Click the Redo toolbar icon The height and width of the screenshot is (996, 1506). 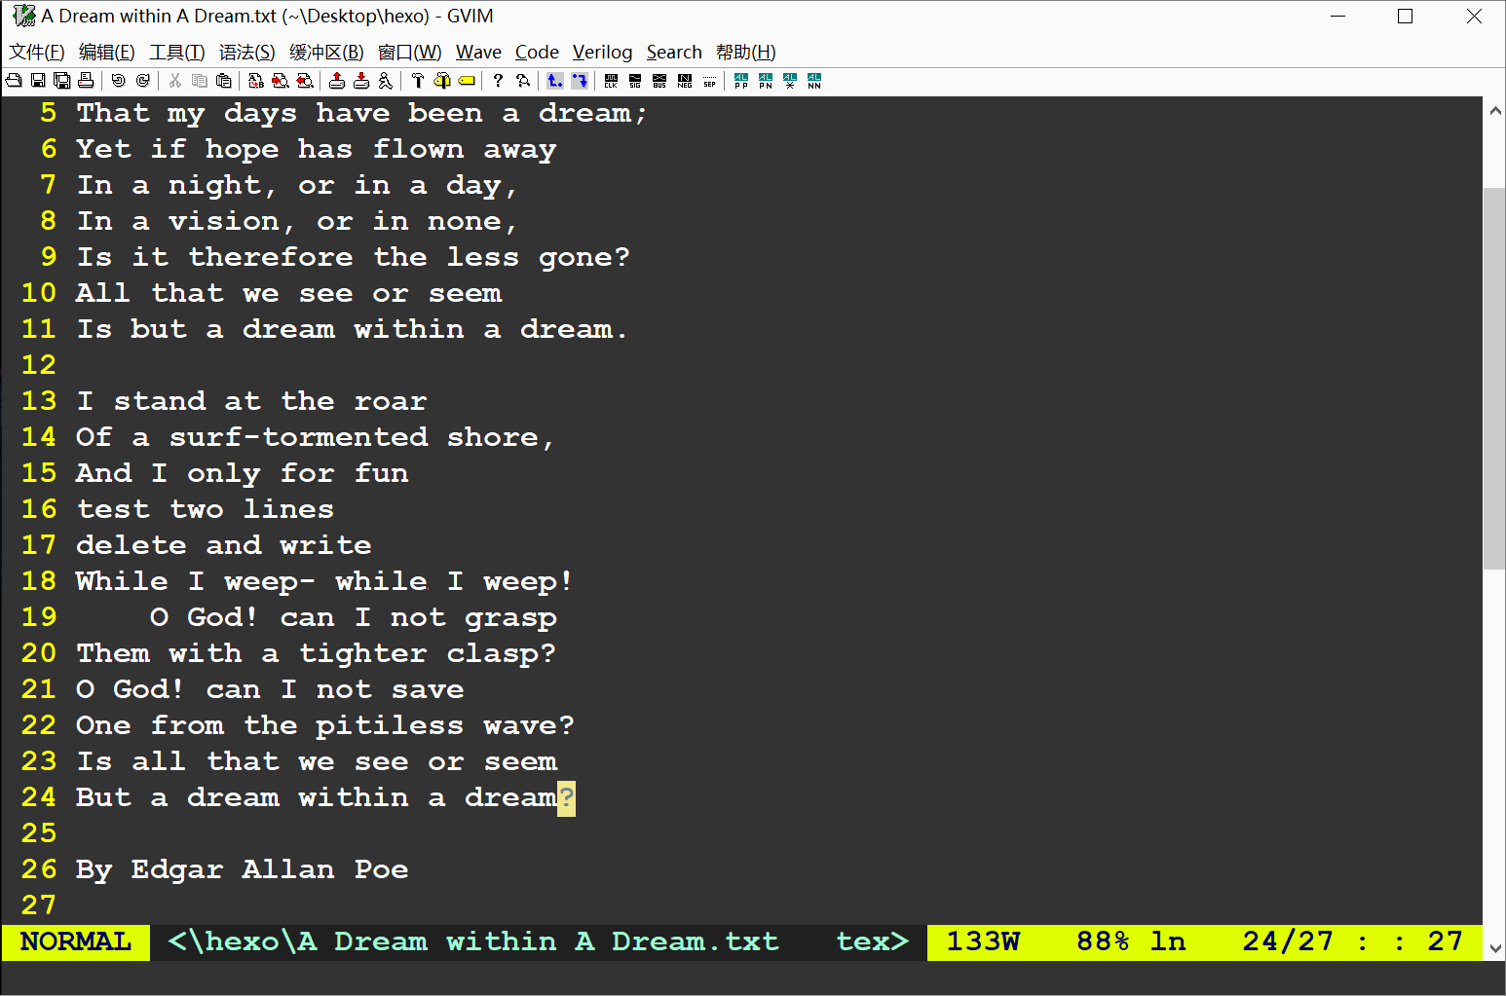[x=143, y=81]
